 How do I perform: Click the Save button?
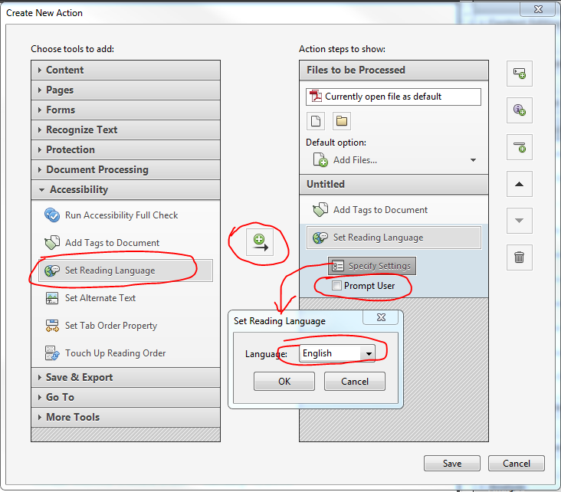[x=451, y=463]
